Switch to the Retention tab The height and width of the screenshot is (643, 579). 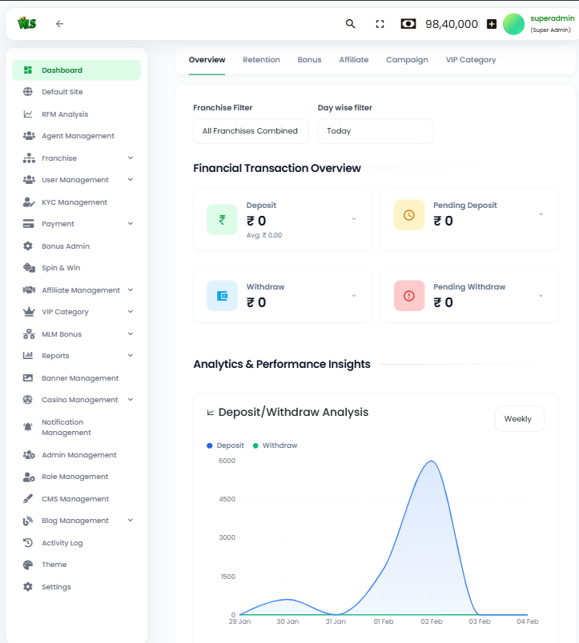click(261, 60)
